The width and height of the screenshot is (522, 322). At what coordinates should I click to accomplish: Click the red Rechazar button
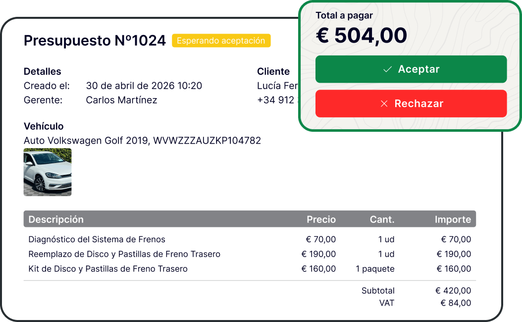[411, 104]
